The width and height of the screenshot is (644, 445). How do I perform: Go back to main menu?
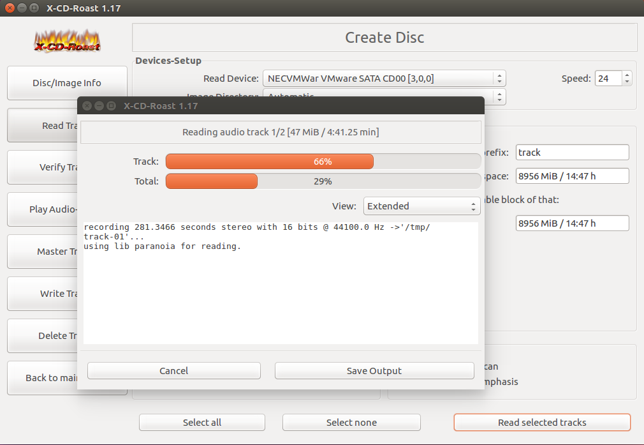point(42,378)
